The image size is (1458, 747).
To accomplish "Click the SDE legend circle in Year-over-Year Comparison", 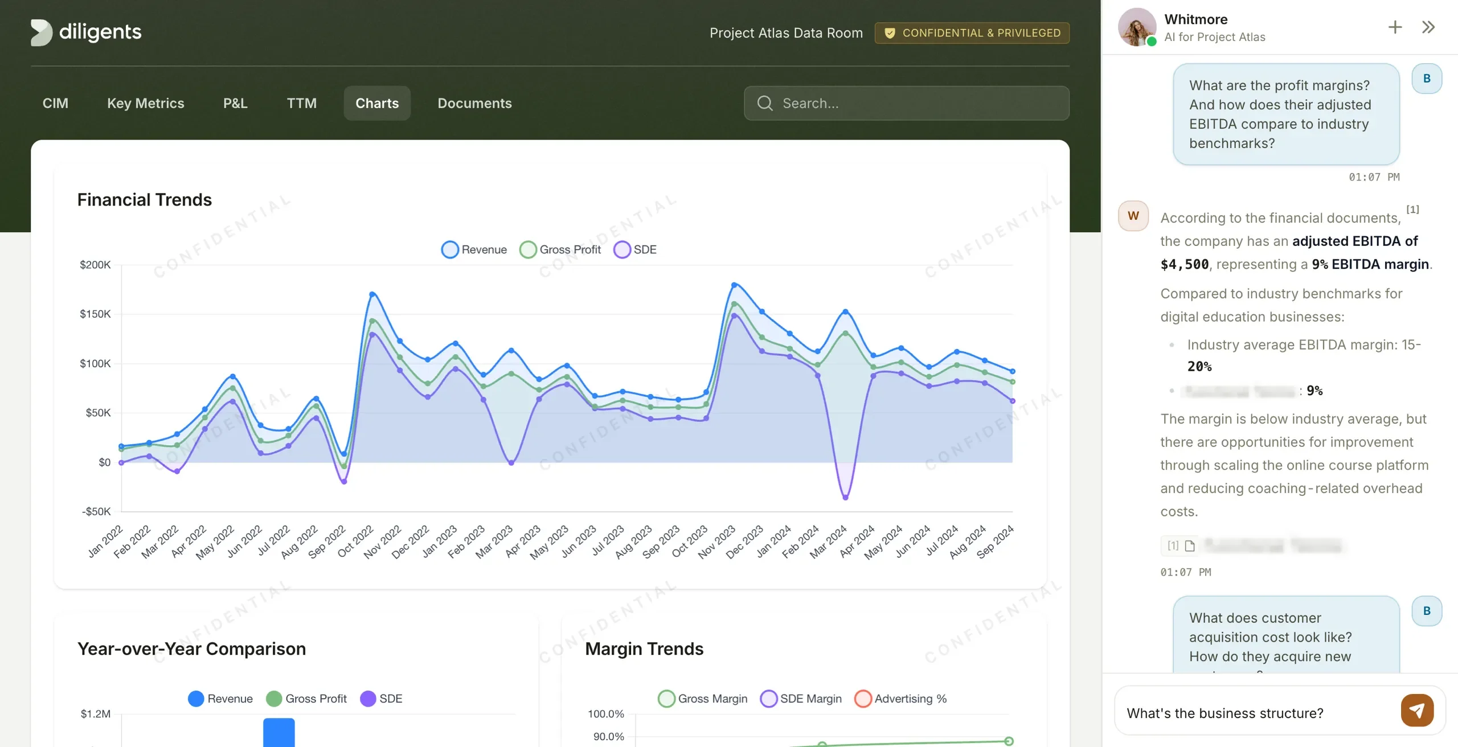I will [368, 698].
